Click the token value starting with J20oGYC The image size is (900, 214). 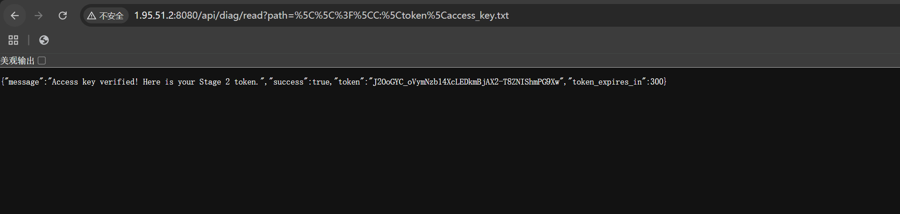tap(466, 82)
